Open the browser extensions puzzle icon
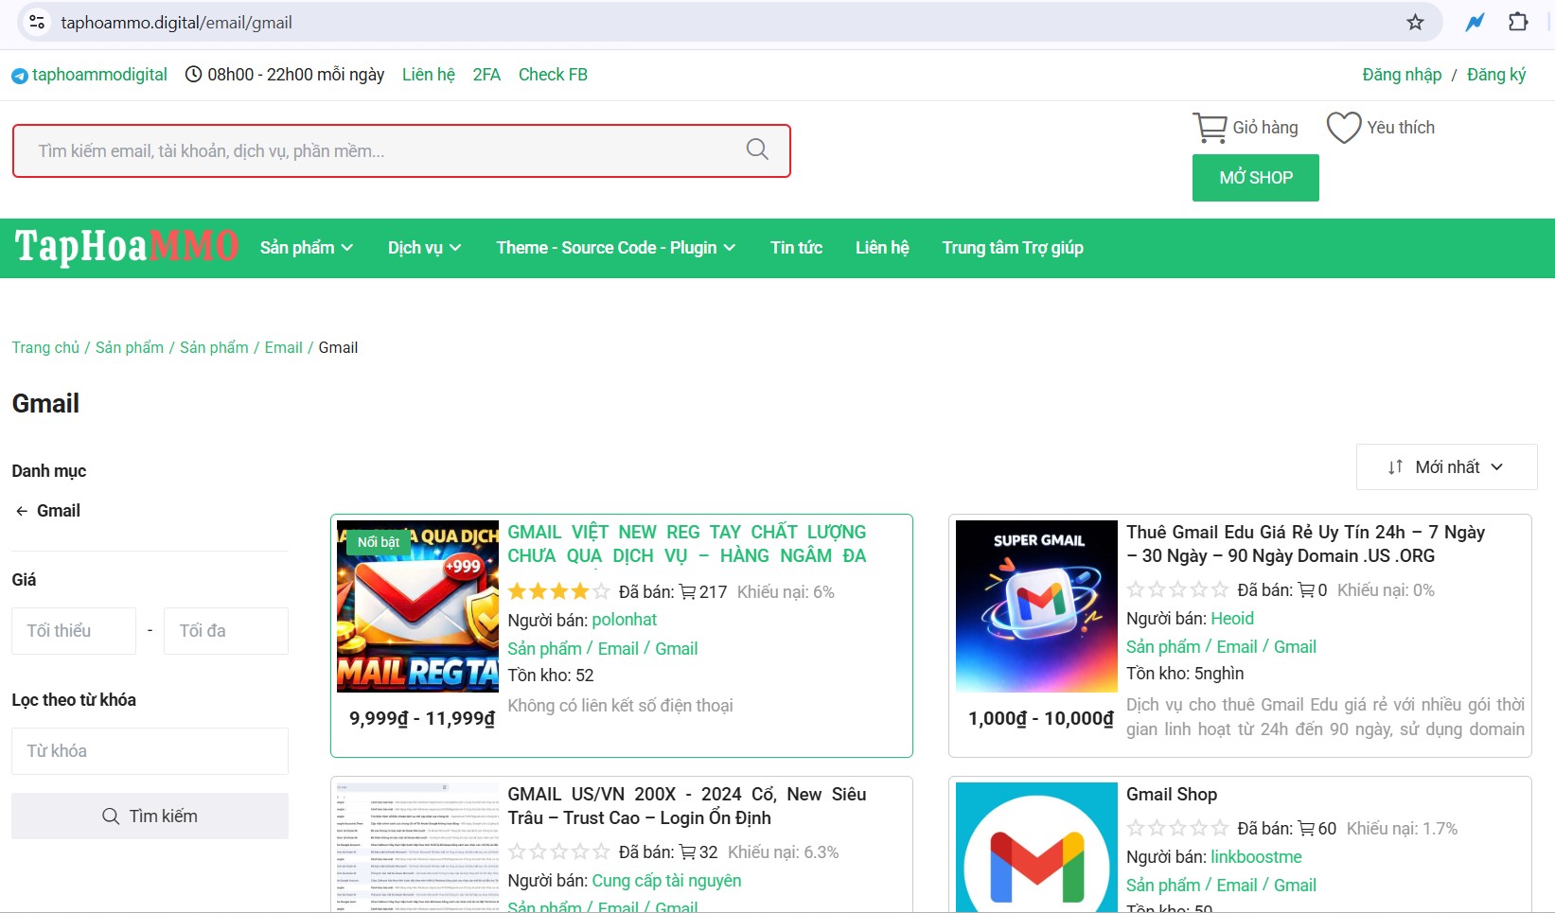The height and width of the screenshot is (913, 1555). pos(1518,21)
